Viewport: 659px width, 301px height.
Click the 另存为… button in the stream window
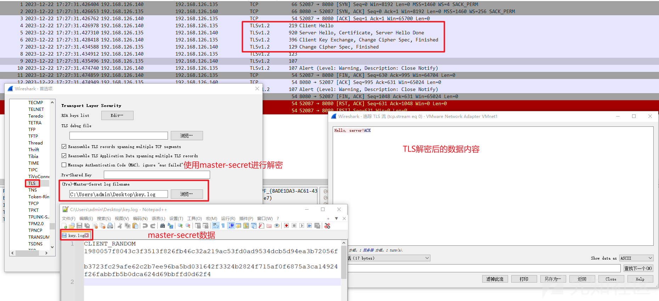(553, 279)
